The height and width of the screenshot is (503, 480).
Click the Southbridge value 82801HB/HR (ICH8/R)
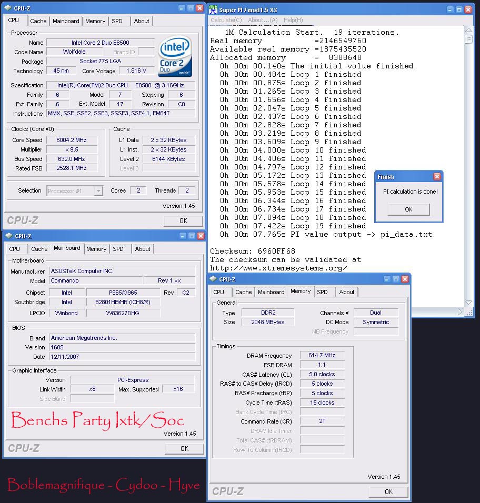coord(123,302)
